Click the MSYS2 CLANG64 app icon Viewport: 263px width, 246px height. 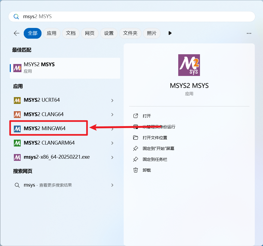[17, 114]
